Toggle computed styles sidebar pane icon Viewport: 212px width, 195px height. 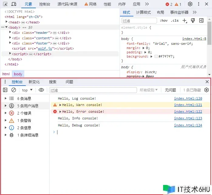[x=201, y=21]
